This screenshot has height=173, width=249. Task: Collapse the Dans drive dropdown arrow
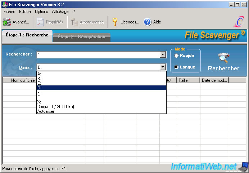[x=163, y=67]
